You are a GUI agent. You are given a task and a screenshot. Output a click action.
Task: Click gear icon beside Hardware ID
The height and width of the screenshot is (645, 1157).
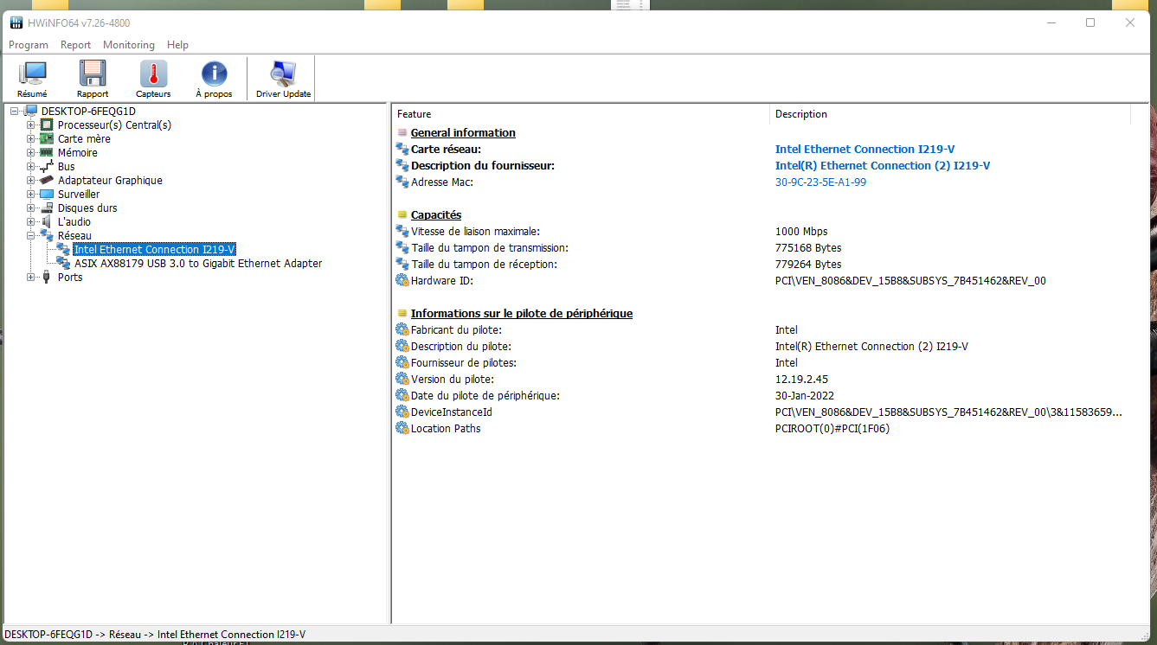tap(402, 280)
